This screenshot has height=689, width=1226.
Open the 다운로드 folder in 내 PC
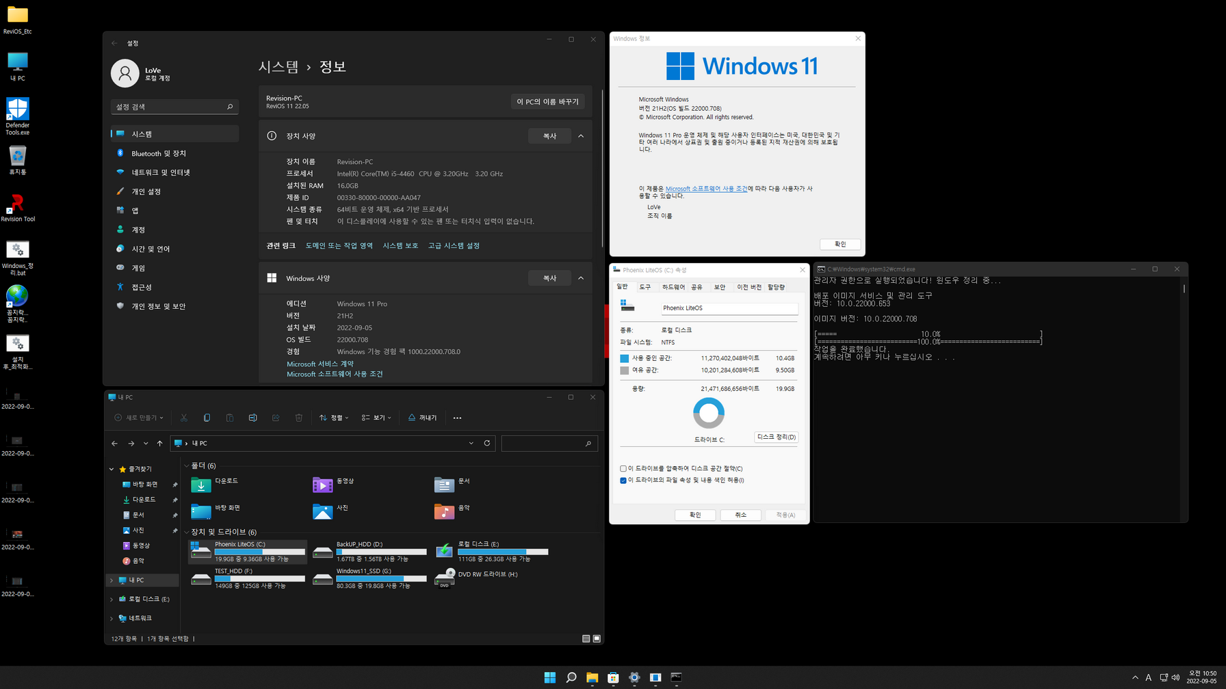(x=216, y=485)
